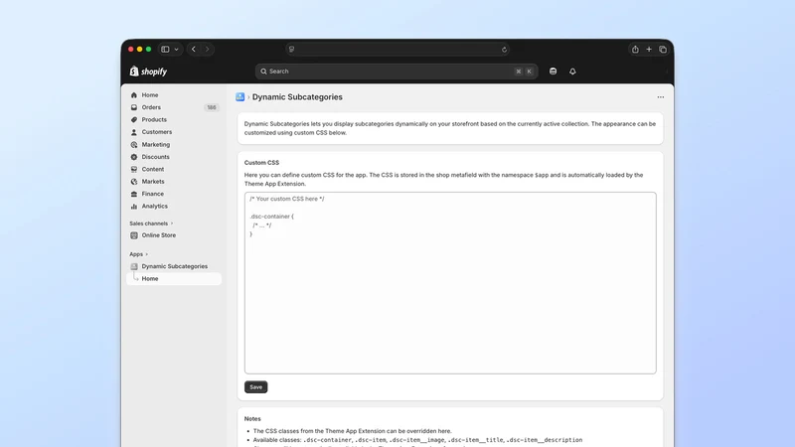795x447 pixels.
Task: Click the browser address bar
Action: 397,49
